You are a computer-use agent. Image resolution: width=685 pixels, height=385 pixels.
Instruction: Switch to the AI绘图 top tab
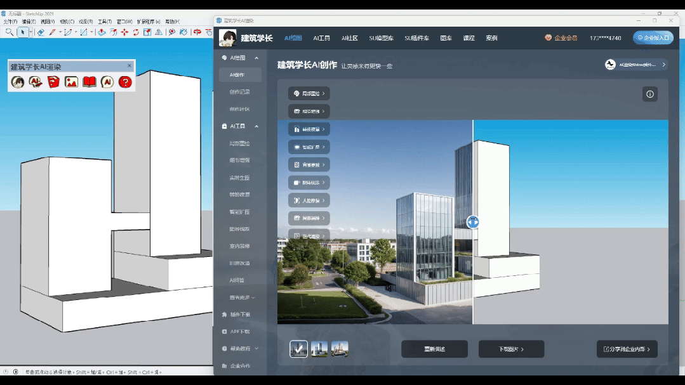(293, 38)
